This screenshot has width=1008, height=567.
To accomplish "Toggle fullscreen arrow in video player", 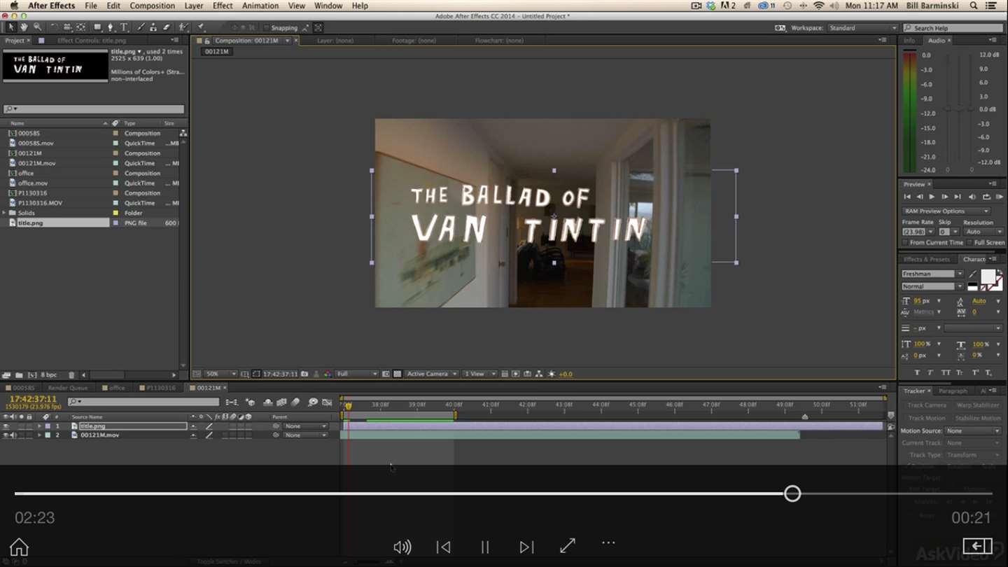I will (x=568, y=545).
